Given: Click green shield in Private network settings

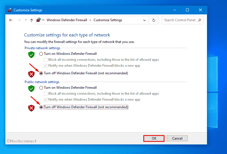Looking at the screenshot, I should tap(31, 55).
